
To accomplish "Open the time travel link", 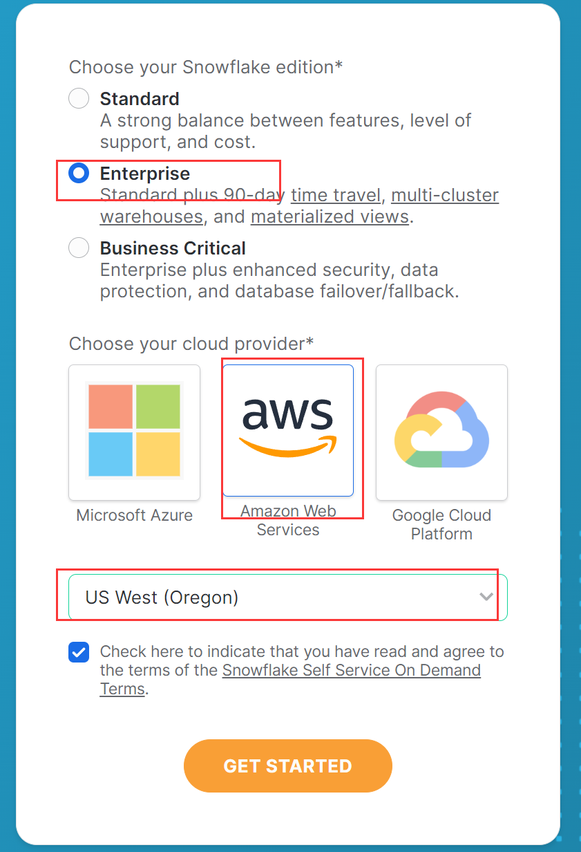I will pos(336,195).
